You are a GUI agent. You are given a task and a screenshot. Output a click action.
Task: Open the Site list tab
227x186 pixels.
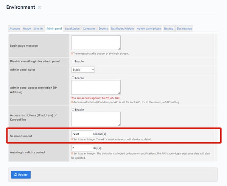[39, 28]
